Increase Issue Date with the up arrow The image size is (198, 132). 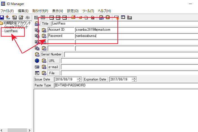coord(79,78)
